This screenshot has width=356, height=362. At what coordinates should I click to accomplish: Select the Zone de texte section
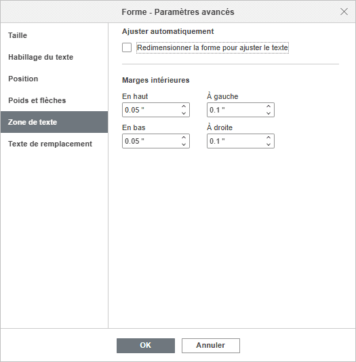pos(54,122)
